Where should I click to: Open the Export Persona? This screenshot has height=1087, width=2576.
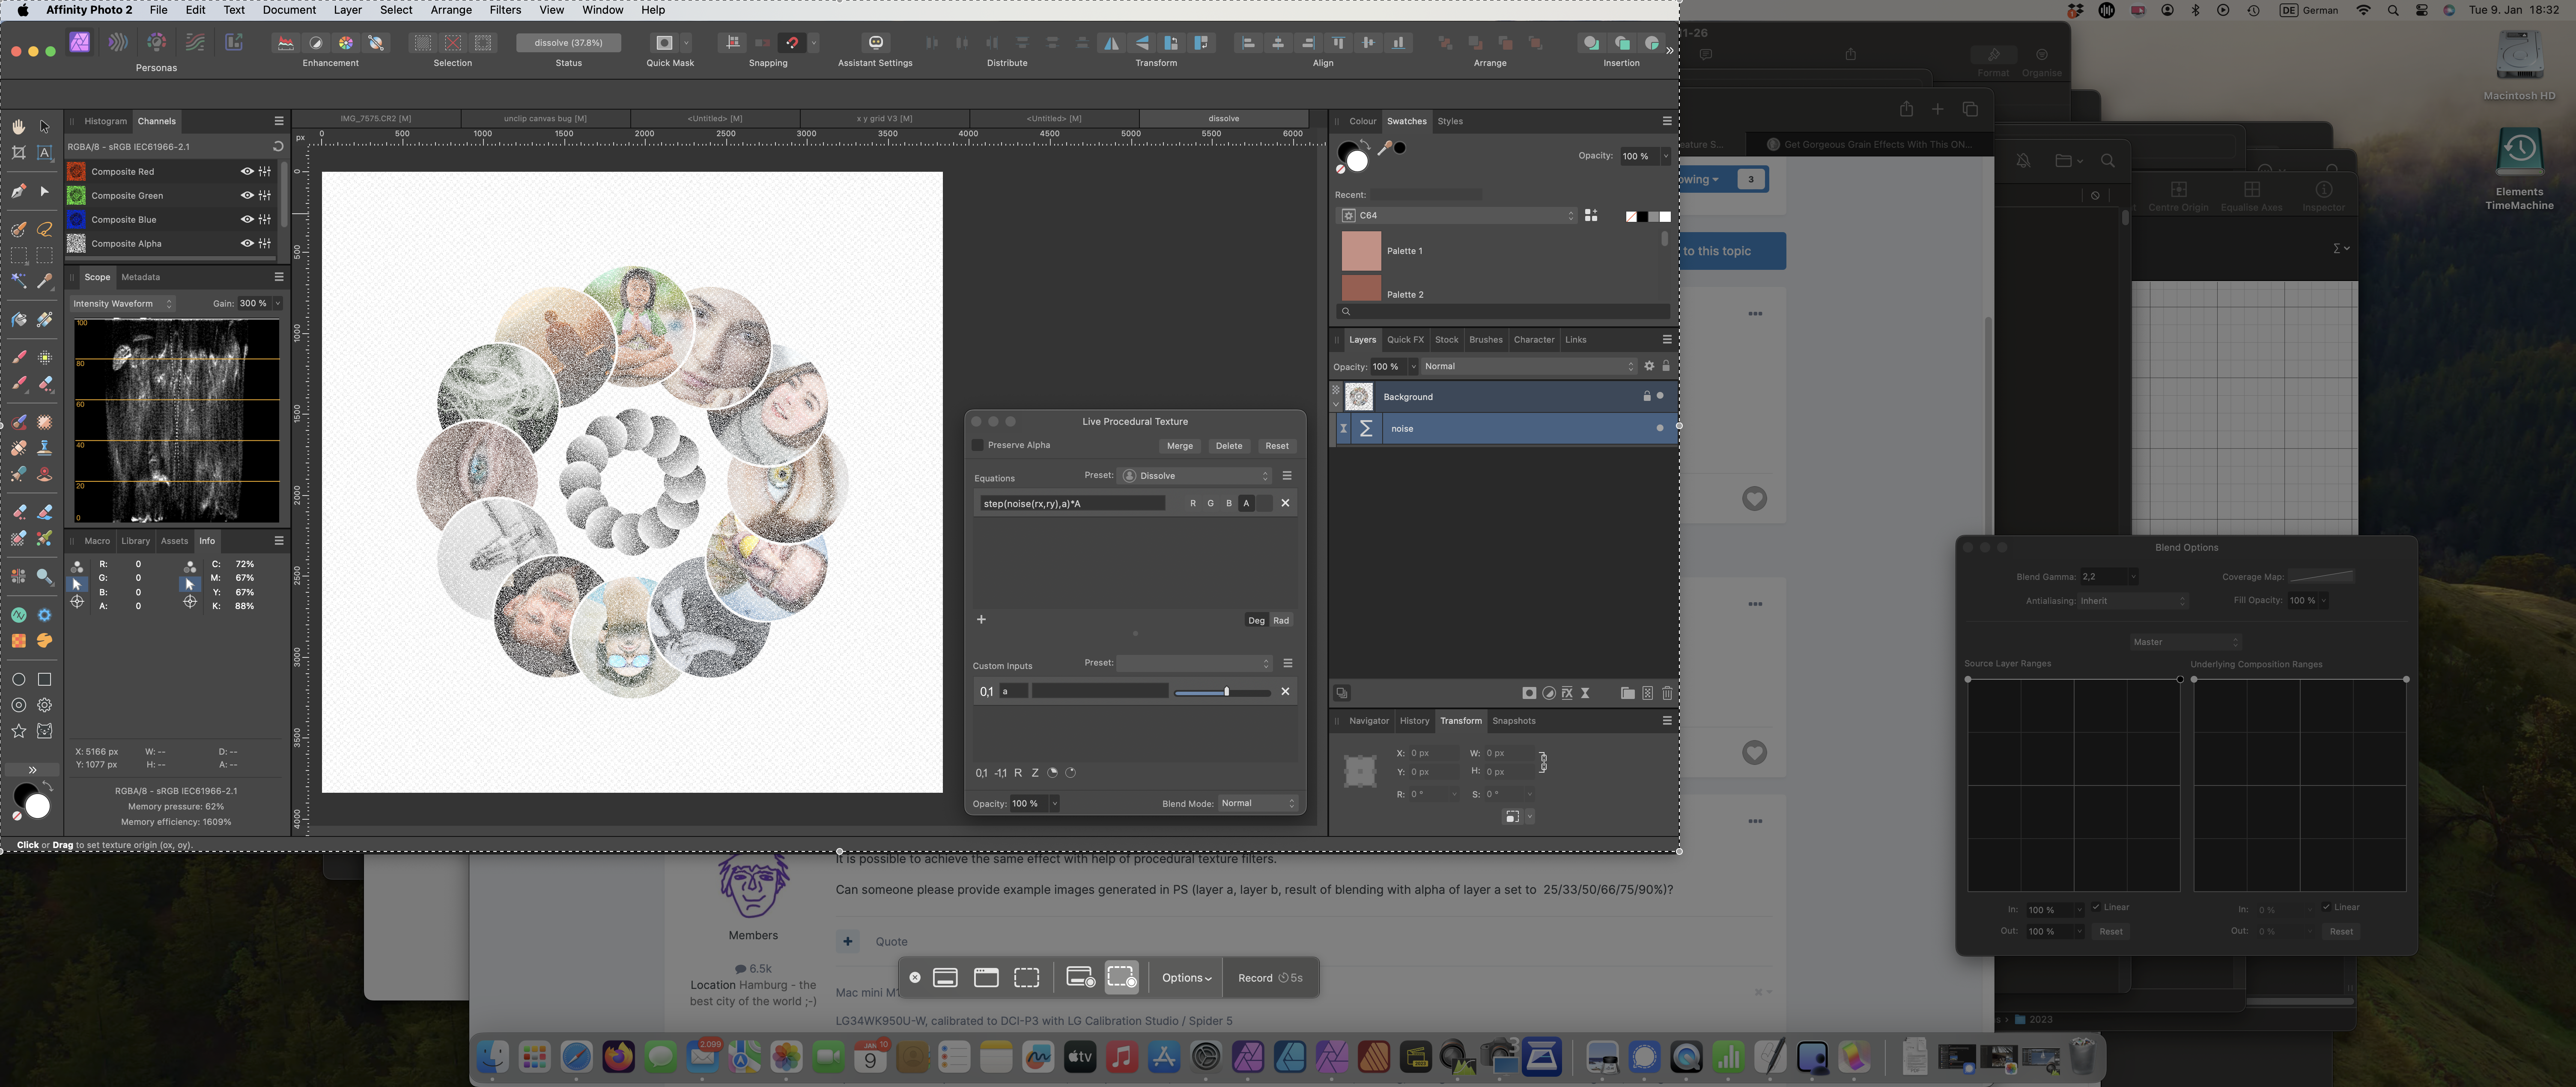click(x=234, y=43)
